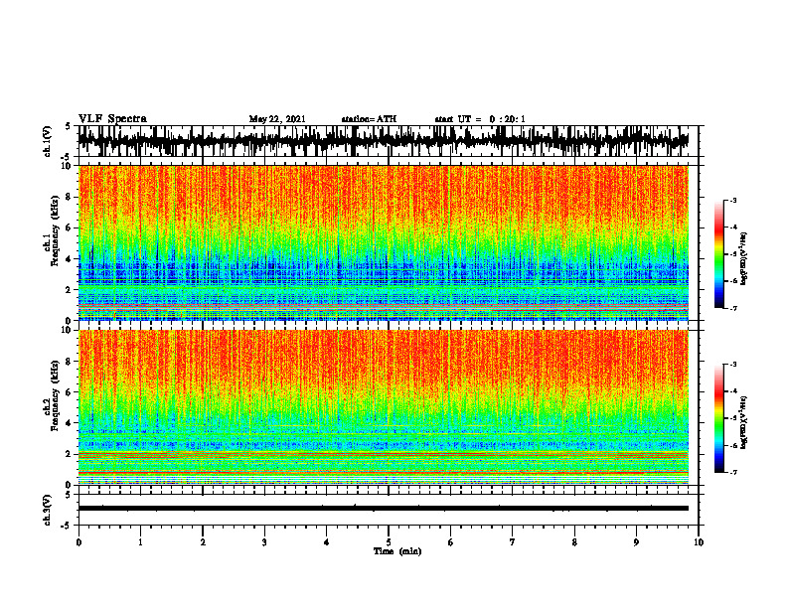Viewport: 787px width, 608px height.
Task: Click the time axis tick label "9"
Action: tap(636, 542)
